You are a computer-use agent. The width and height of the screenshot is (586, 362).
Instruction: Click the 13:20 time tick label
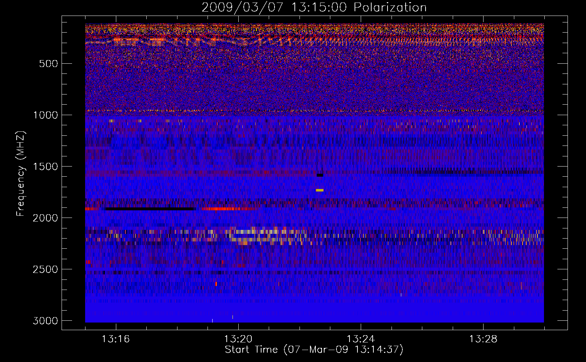pos(238,339)
